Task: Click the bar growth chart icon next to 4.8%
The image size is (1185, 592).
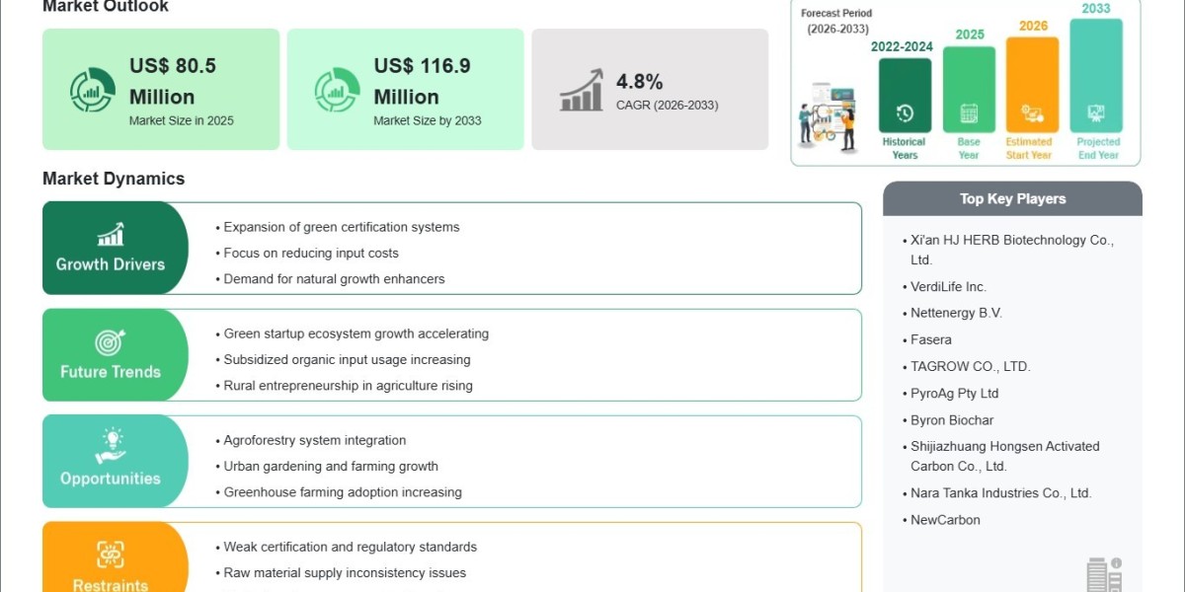Action: [582, 90]
